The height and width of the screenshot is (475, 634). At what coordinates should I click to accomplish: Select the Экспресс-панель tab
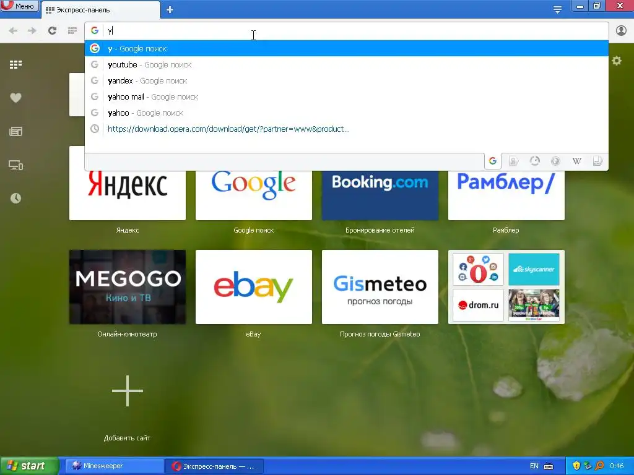coord(101,10)
